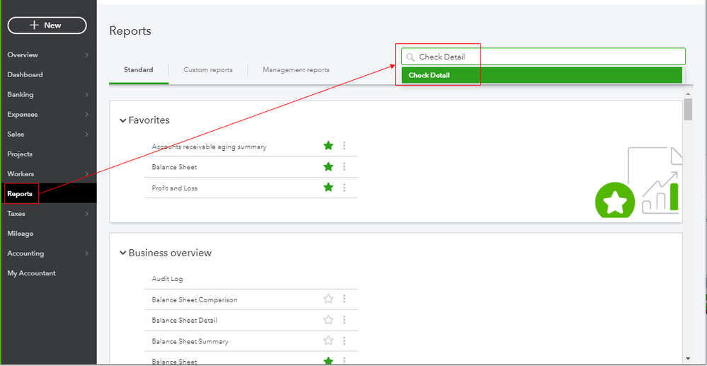The width and height of the screenshot is (707, 366).
Task: Star the Balance Sheet Comparison report
Action: coord(328,299)
